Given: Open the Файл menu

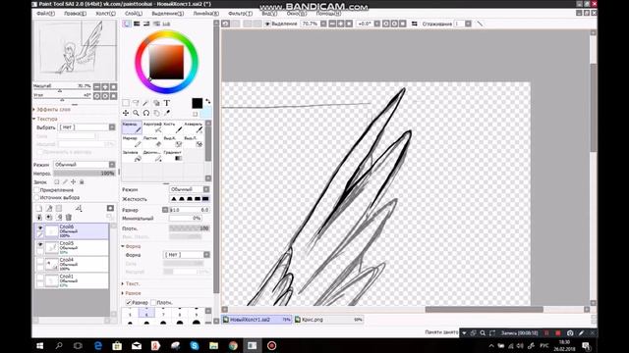Looking at the screenshot, I should [x=45, y=13].
